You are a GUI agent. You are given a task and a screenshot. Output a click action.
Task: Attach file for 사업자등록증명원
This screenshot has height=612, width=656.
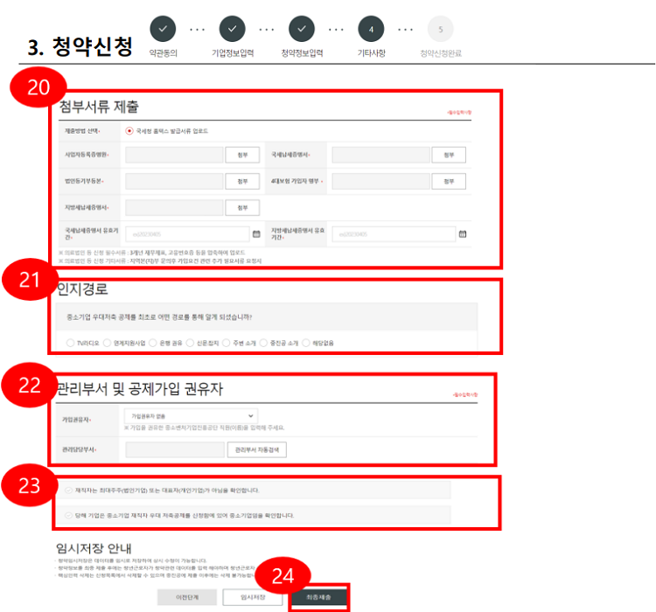(x=242, y=156)
